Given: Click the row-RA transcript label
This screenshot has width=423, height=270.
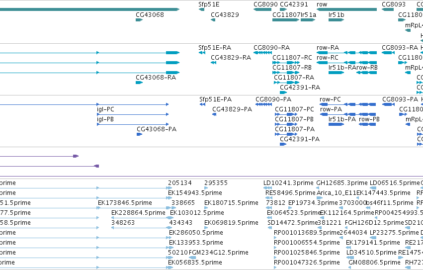Looking at the screenshot, I should click(328, 48).
